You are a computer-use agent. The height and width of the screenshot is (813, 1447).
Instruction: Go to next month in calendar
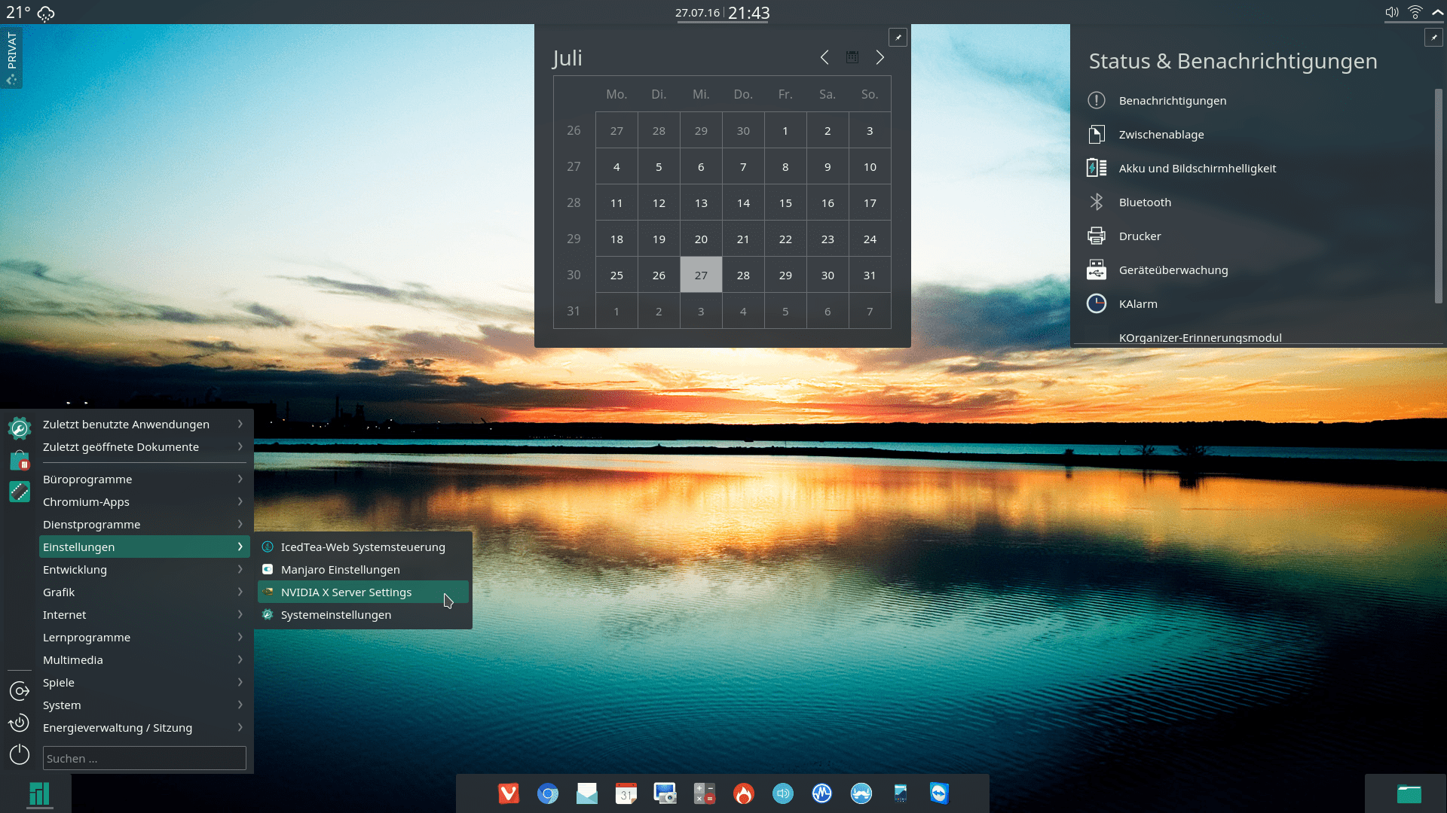tap(880, 57)
